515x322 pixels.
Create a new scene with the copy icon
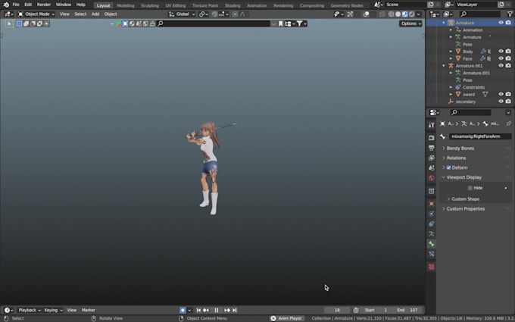tap(431, 5)
